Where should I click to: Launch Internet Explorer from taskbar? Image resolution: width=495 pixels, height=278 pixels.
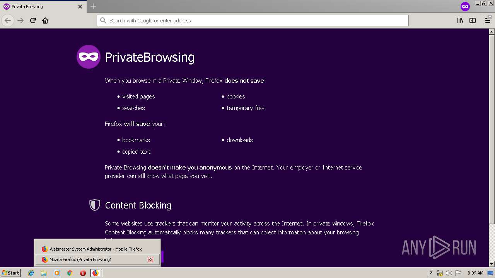(31, 273)
